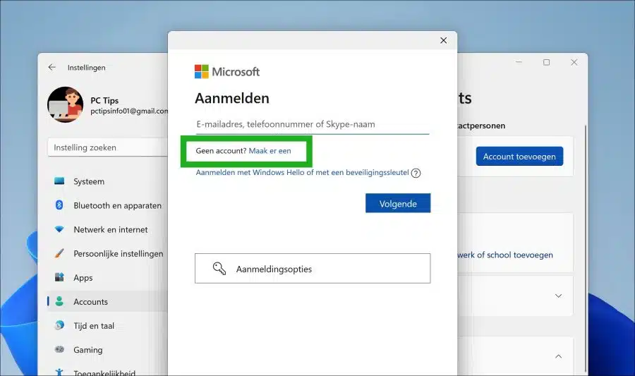Click the help question mark icon
This screenshot has width=635, height=376.
[x=416, y=174]
